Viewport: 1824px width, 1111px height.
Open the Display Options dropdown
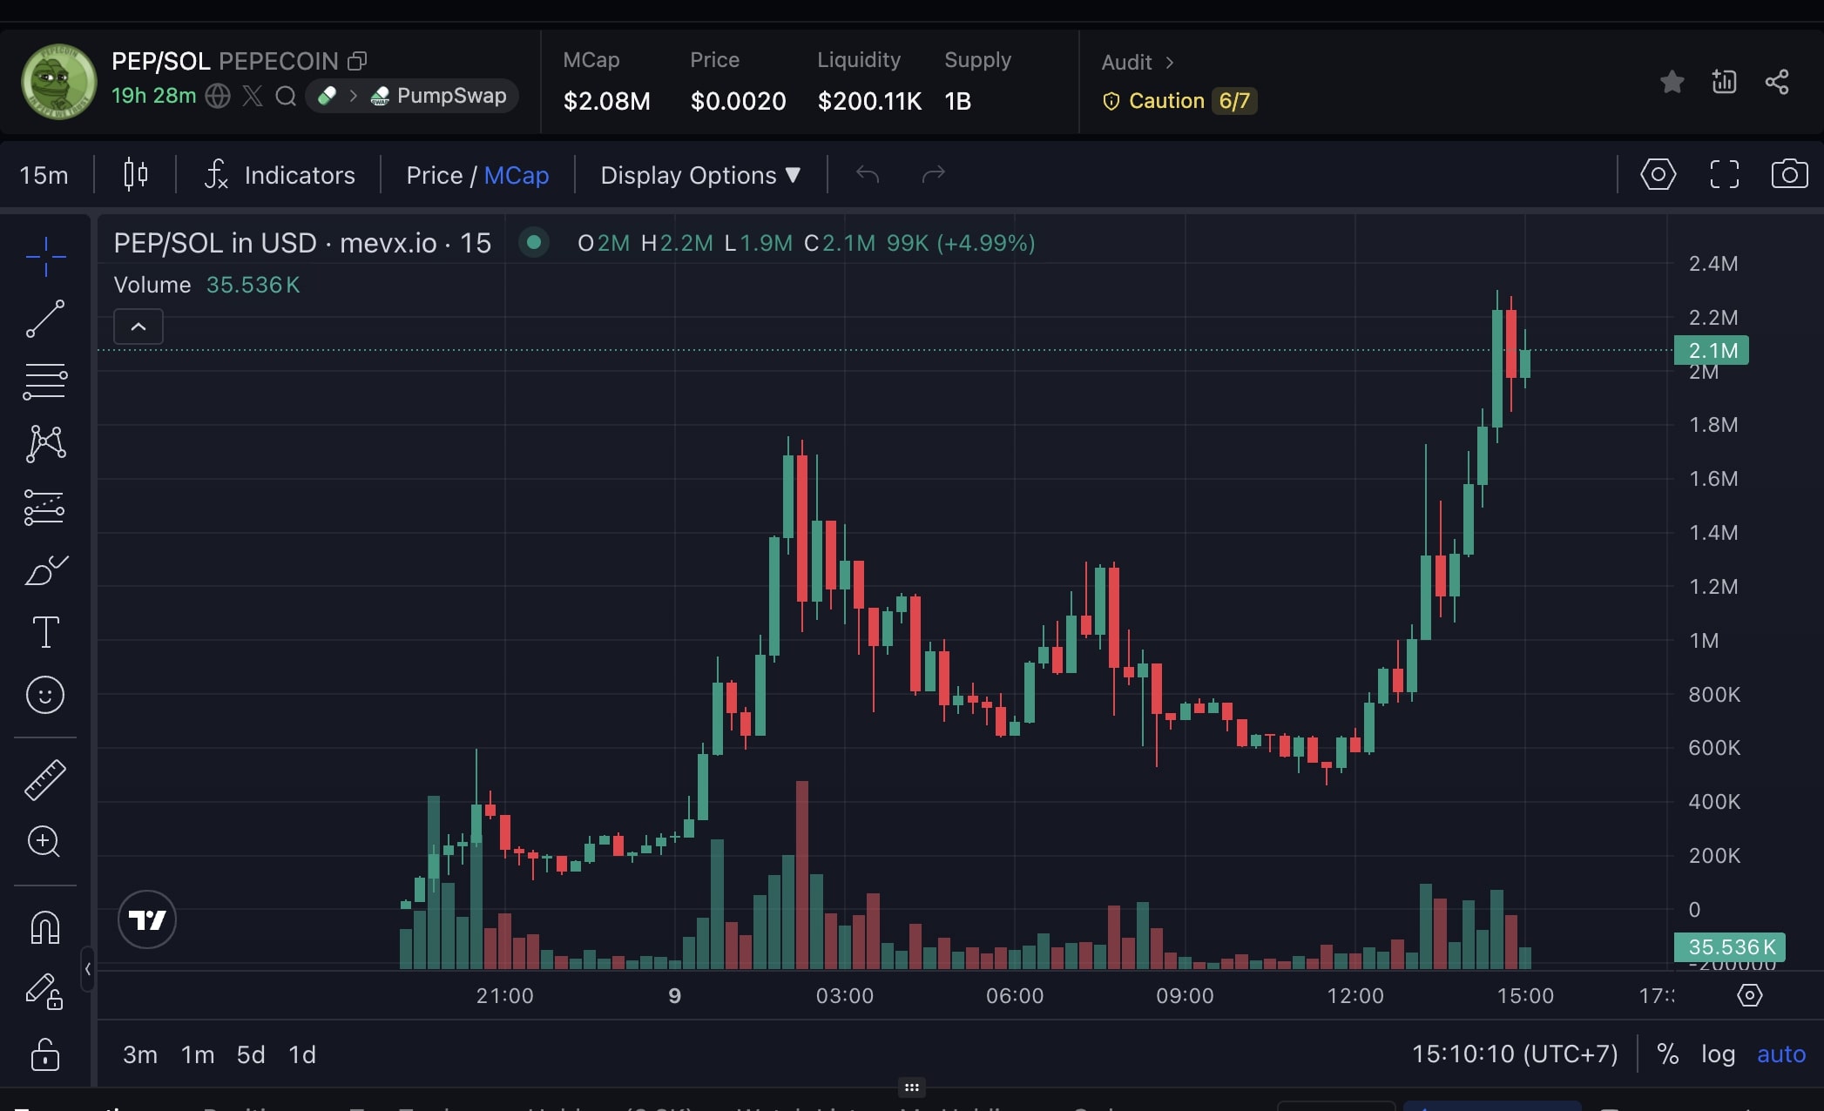(700, 175)
